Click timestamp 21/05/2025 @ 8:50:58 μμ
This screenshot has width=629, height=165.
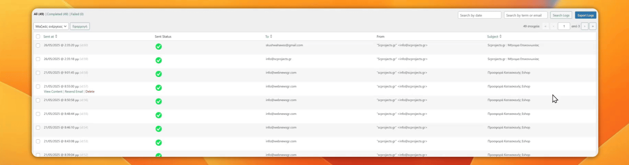[x=61, y=100]
